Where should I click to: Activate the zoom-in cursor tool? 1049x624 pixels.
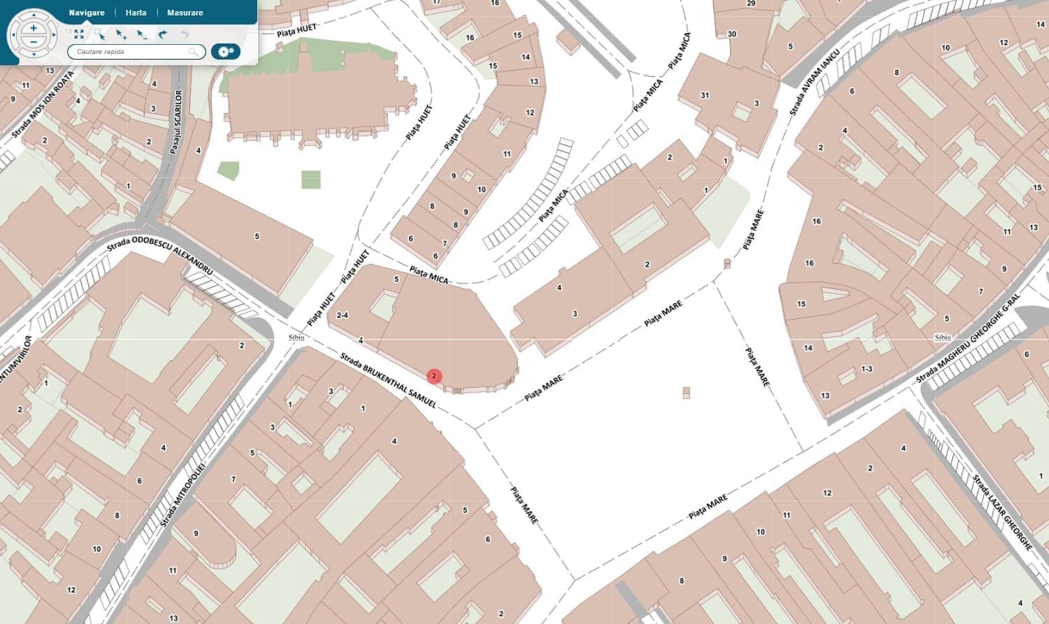click(121, 34)
